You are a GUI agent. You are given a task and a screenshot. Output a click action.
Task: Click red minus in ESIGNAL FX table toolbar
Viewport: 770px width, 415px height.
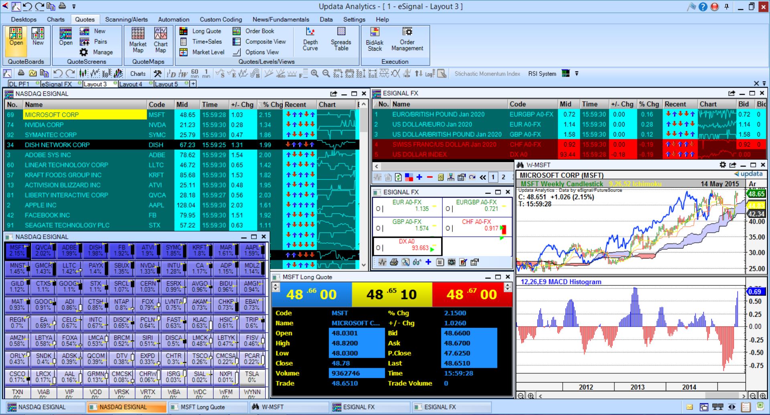click(430, 177)
